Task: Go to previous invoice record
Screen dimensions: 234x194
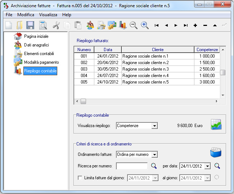Action: coord(166,25)
